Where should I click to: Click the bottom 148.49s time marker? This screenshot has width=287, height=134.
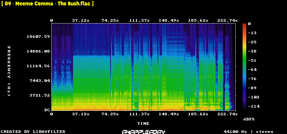(x=169, y=114)
